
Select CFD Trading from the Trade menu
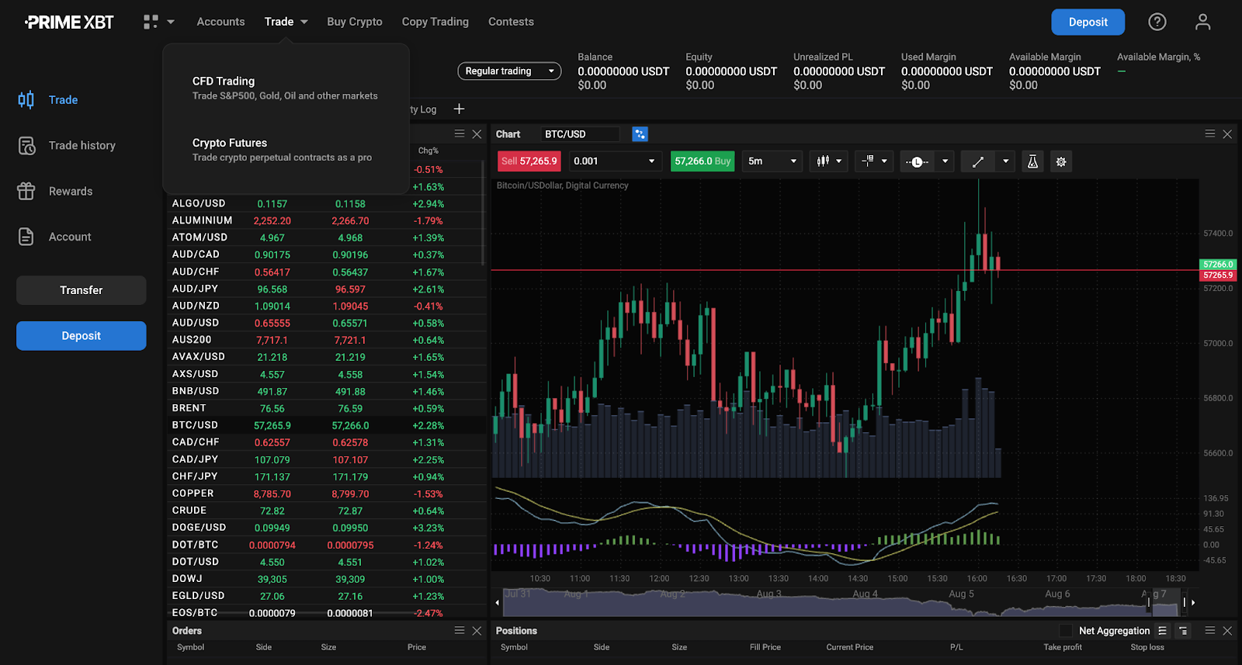coord(285,88)
